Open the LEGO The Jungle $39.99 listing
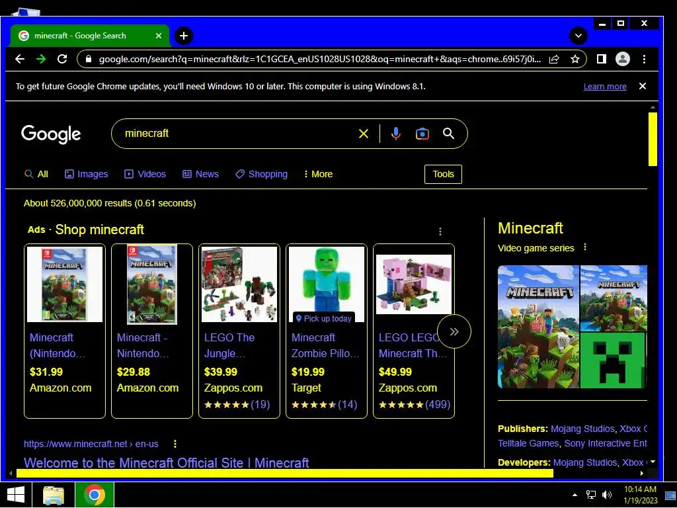Image resolution: width=677 pixels, height=508 pixels. point(239,331)
